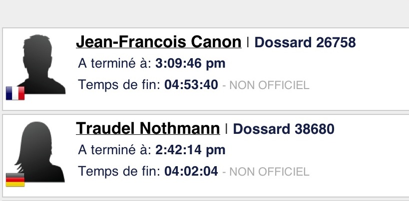Screen dimensions: 409x201
Task: Click the female silhouette avatar
Action: point(39,152)
